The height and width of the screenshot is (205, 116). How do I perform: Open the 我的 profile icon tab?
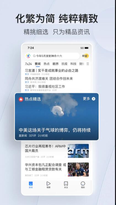coord(83,184)
